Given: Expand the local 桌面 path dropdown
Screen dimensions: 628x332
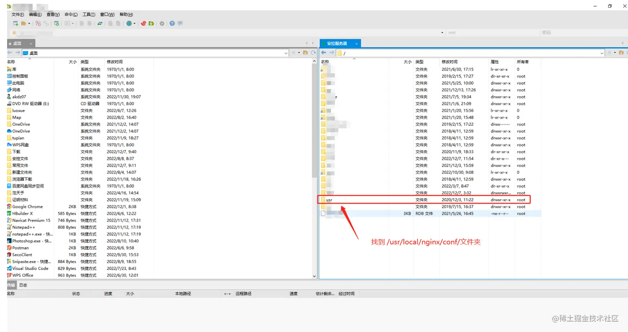Looking at the screenshot, I should coord(286,53).
